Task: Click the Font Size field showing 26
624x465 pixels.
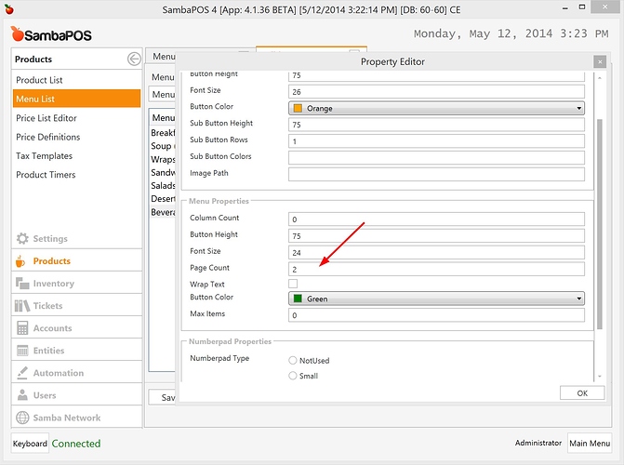Action: [x=436, y=91]
